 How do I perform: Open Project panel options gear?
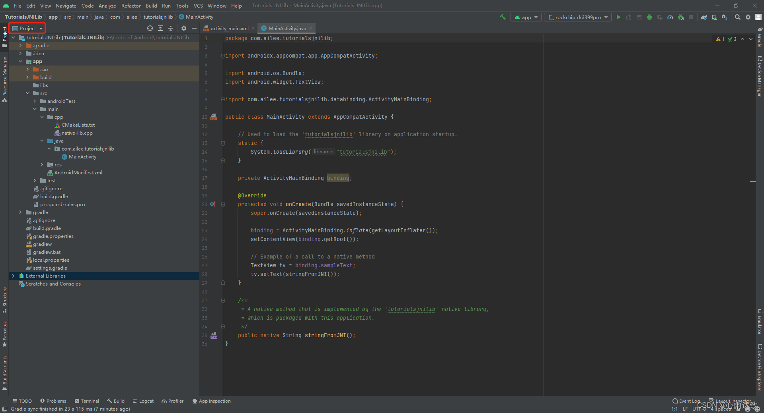tap(184, 28)
